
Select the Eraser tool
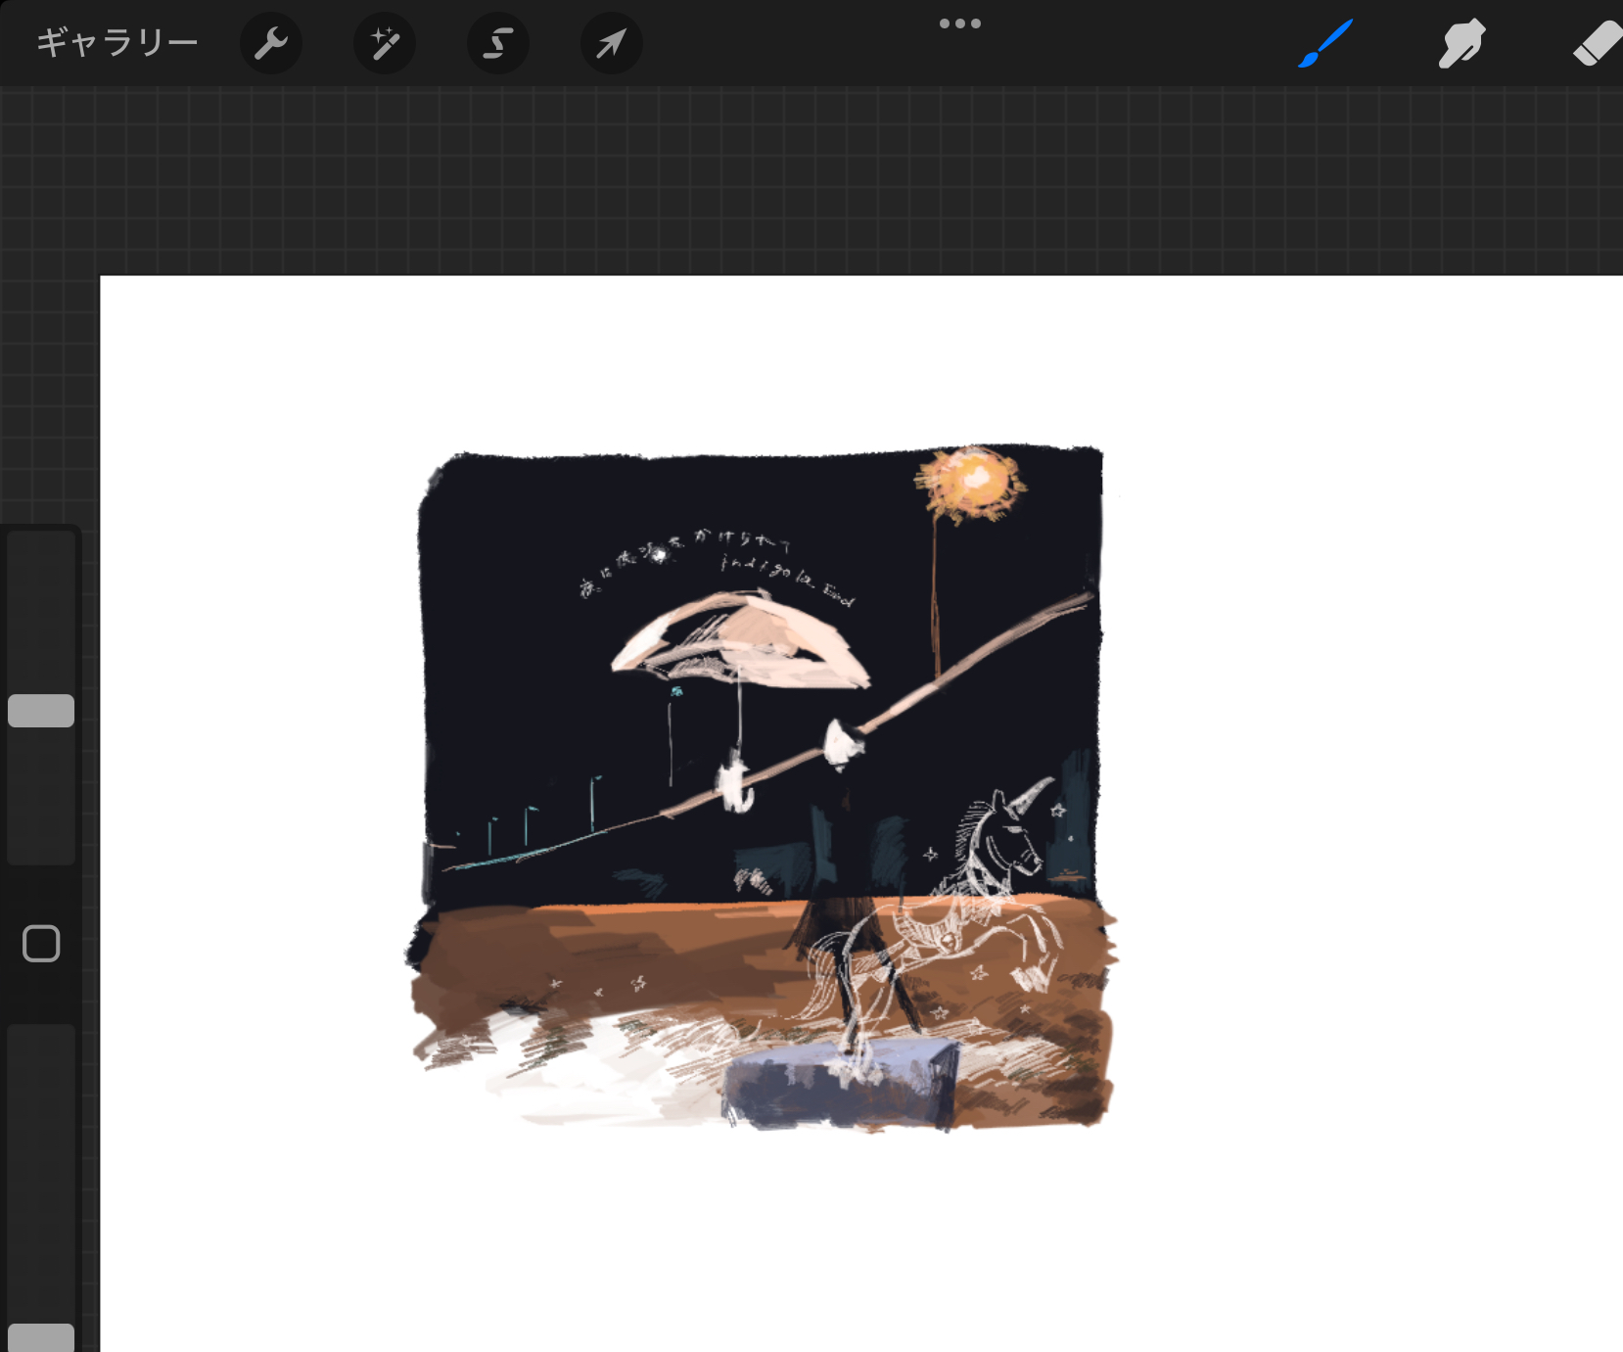point(1596,43)
